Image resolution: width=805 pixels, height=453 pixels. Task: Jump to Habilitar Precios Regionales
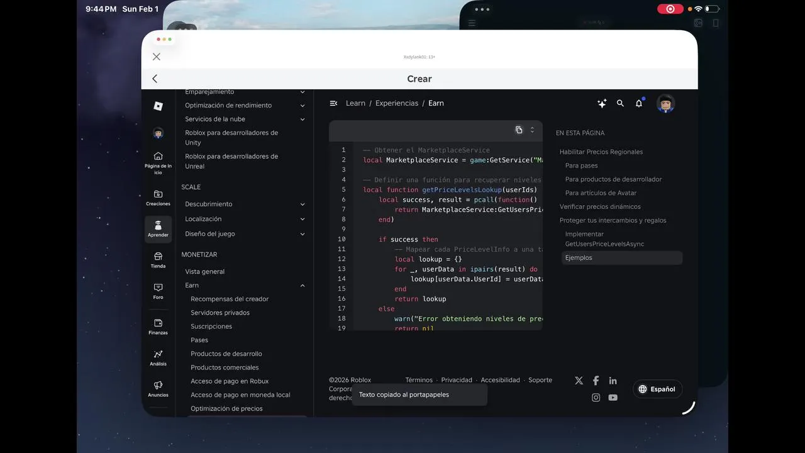[x=601, y=152]
